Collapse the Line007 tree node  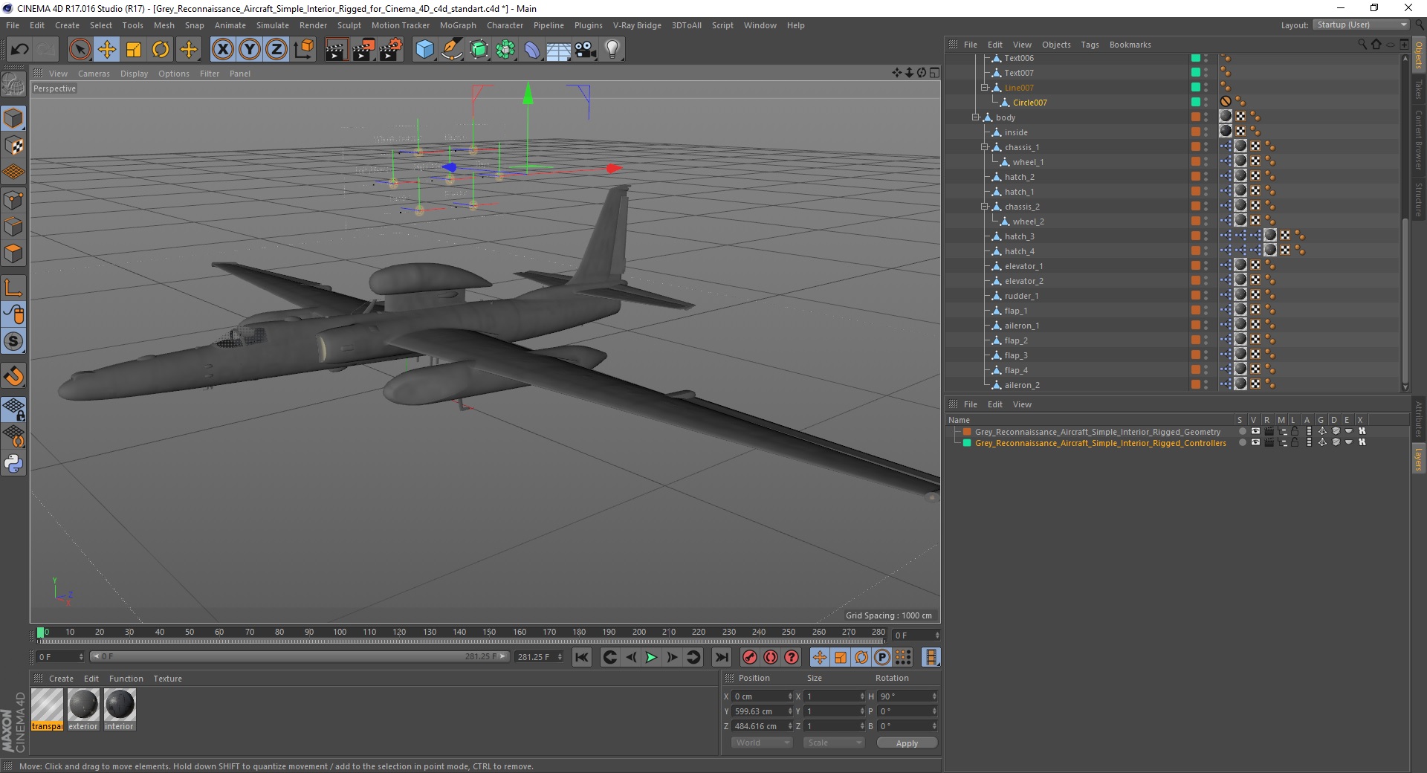984,88
